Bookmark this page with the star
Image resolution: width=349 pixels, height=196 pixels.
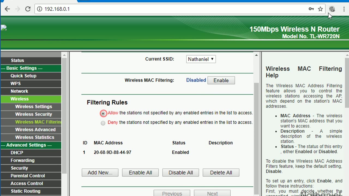tap(320, 9)
